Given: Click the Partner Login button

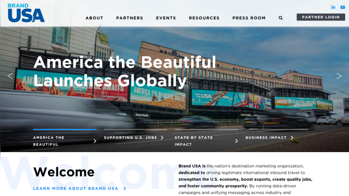Looking at the screenshot, I should tap(321, 17).
